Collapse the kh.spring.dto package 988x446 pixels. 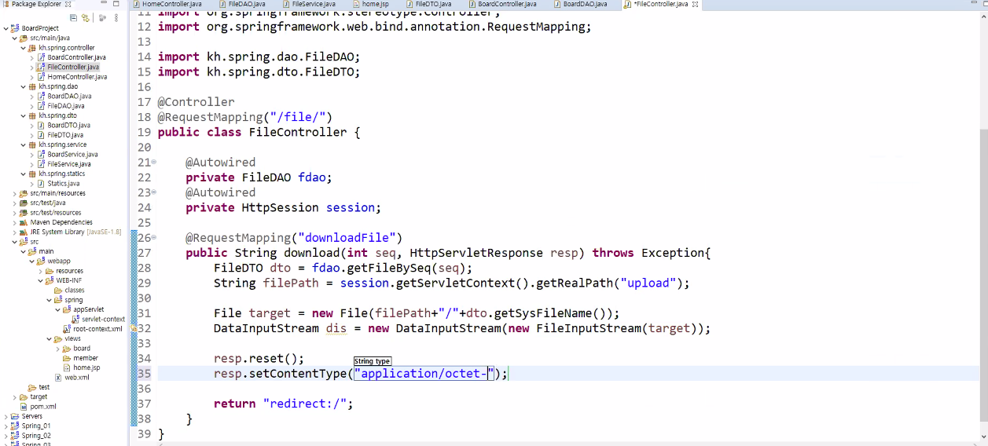(x=24, y=115)
